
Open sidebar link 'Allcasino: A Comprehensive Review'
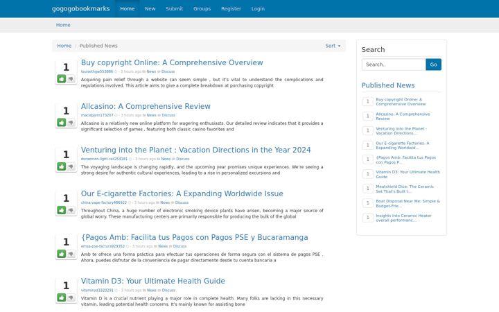(403, 116)
